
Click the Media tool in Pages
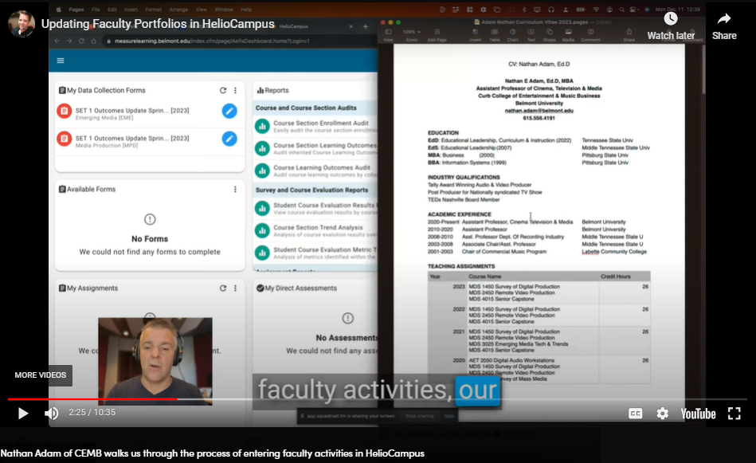coord(568,35)
